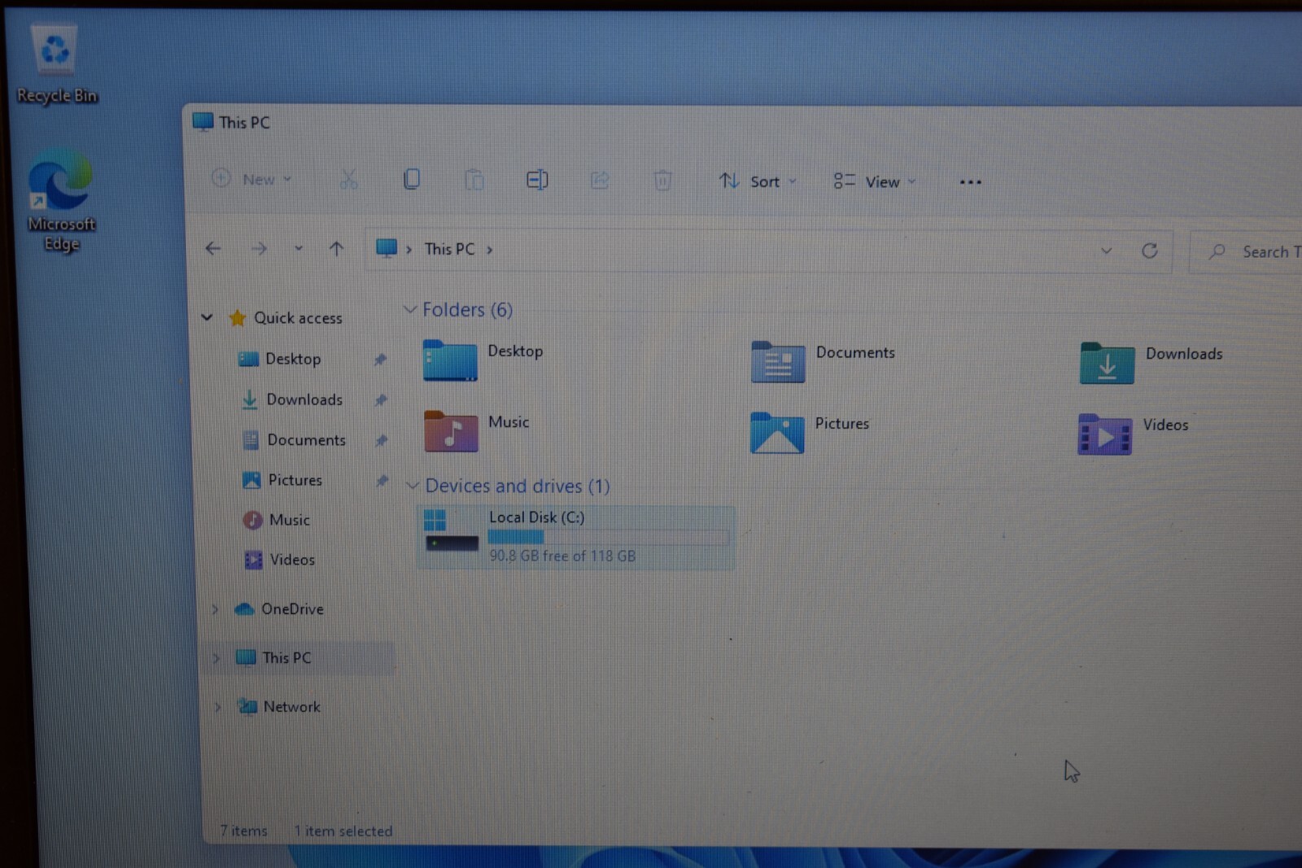Open the Sort dropdown menu

pos(758,181)
